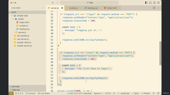Open scripts.js in the explorer tree
170x95 pixels.
(24, 26)
